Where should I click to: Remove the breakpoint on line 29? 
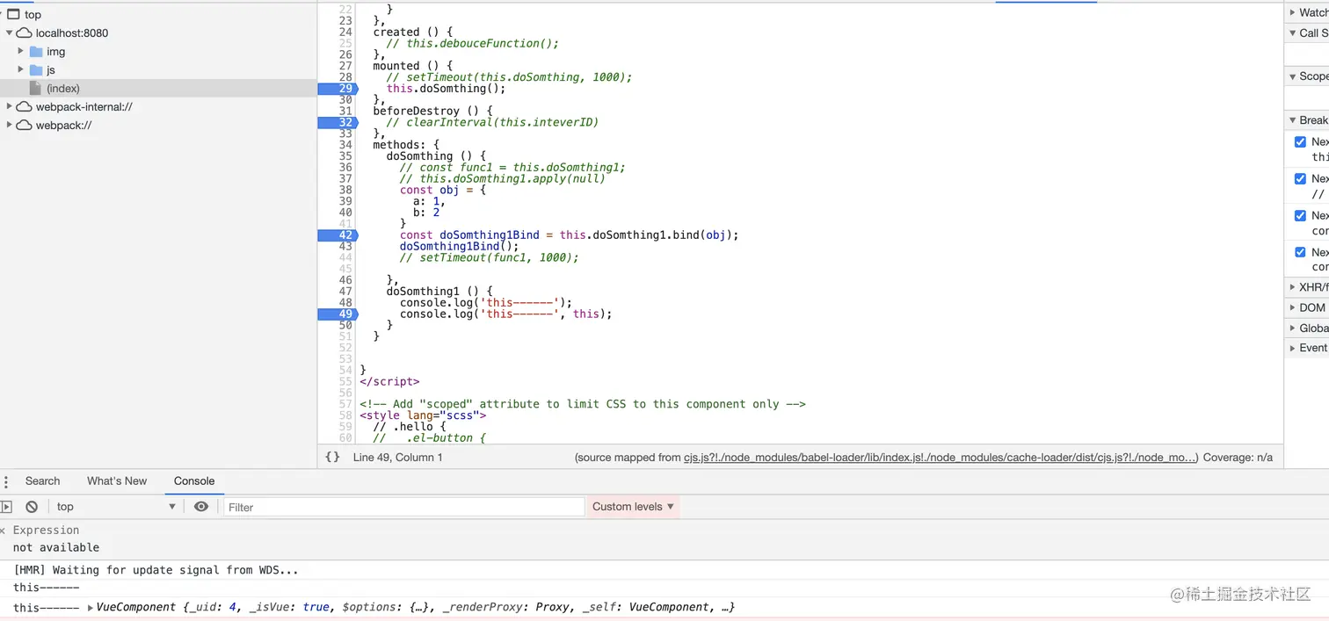tap(338, 89)
